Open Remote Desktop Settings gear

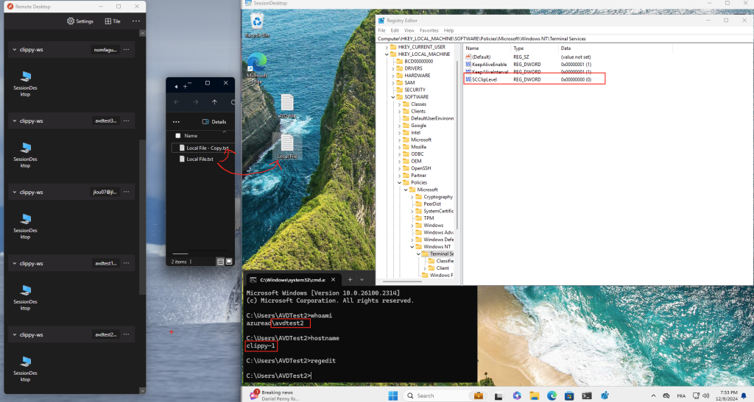[80, 21]
